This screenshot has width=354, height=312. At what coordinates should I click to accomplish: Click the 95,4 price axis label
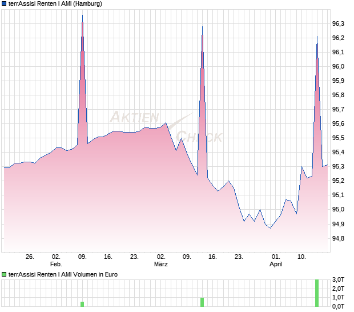[x=338, y=152]
